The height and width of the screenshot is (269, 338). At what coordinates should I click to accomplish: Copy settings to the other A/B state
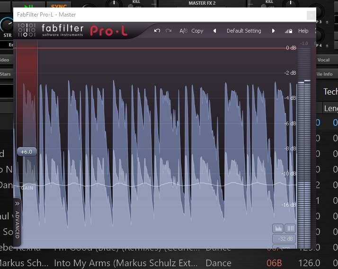click(x=197, y=31)
